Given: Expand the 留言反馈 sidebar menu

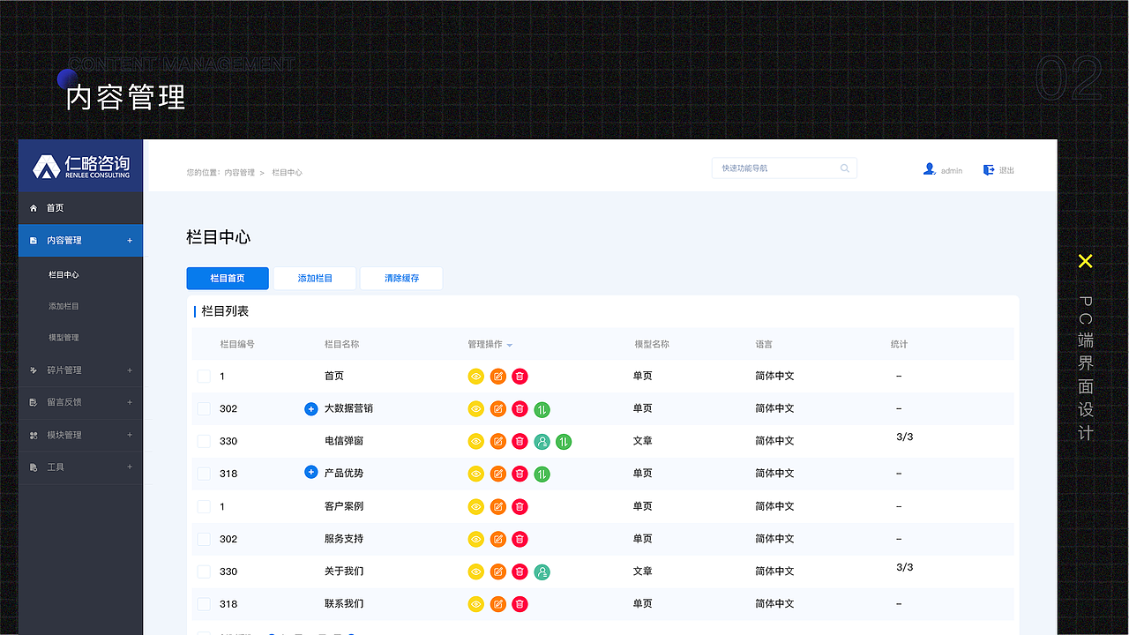Looking at the screenshot, I should [x=130, y=402].
